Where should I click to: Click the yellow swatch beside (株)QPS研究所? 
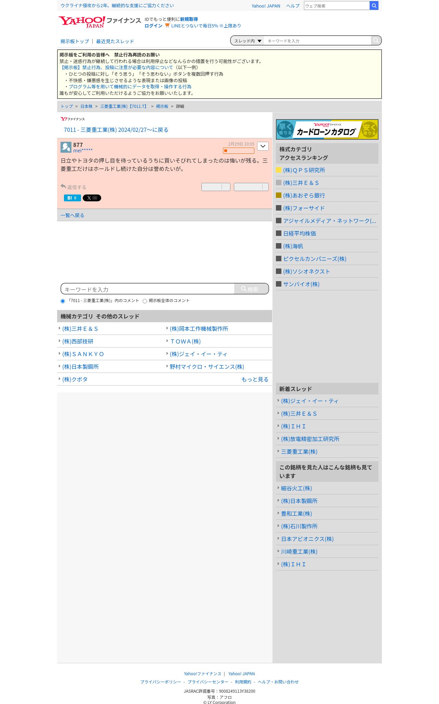(279, 170)
